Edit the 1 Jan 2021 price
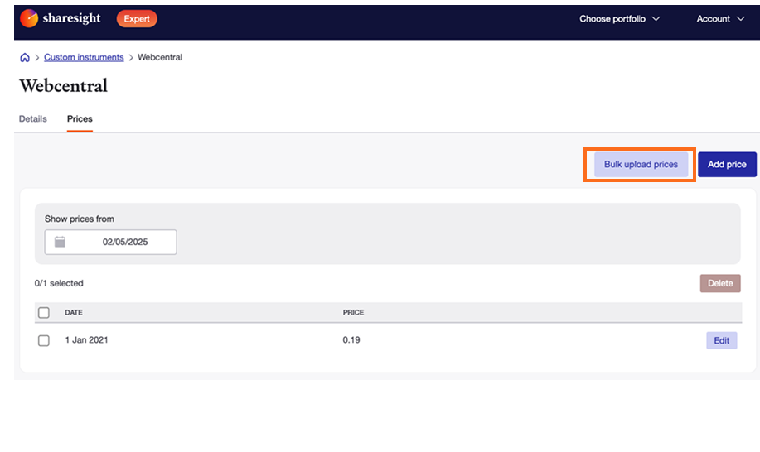 pos(721,341)
